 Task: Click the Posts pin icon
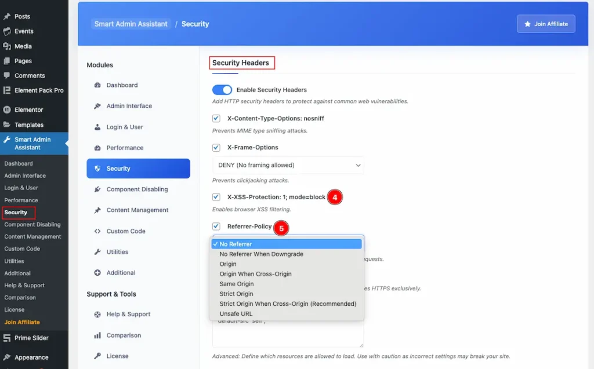pos(7,16)
